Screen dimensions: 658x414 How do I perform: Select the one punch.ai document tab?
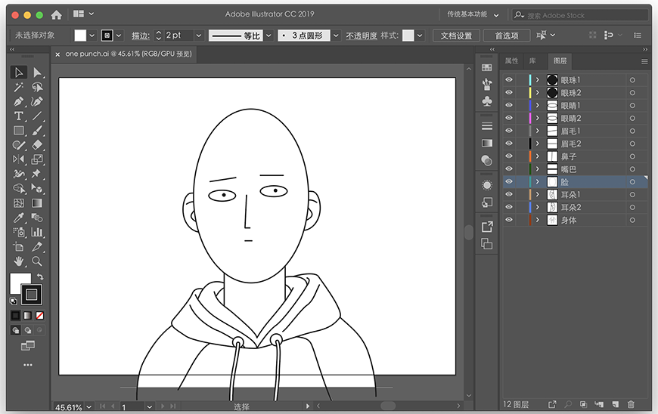click(128, 54)
